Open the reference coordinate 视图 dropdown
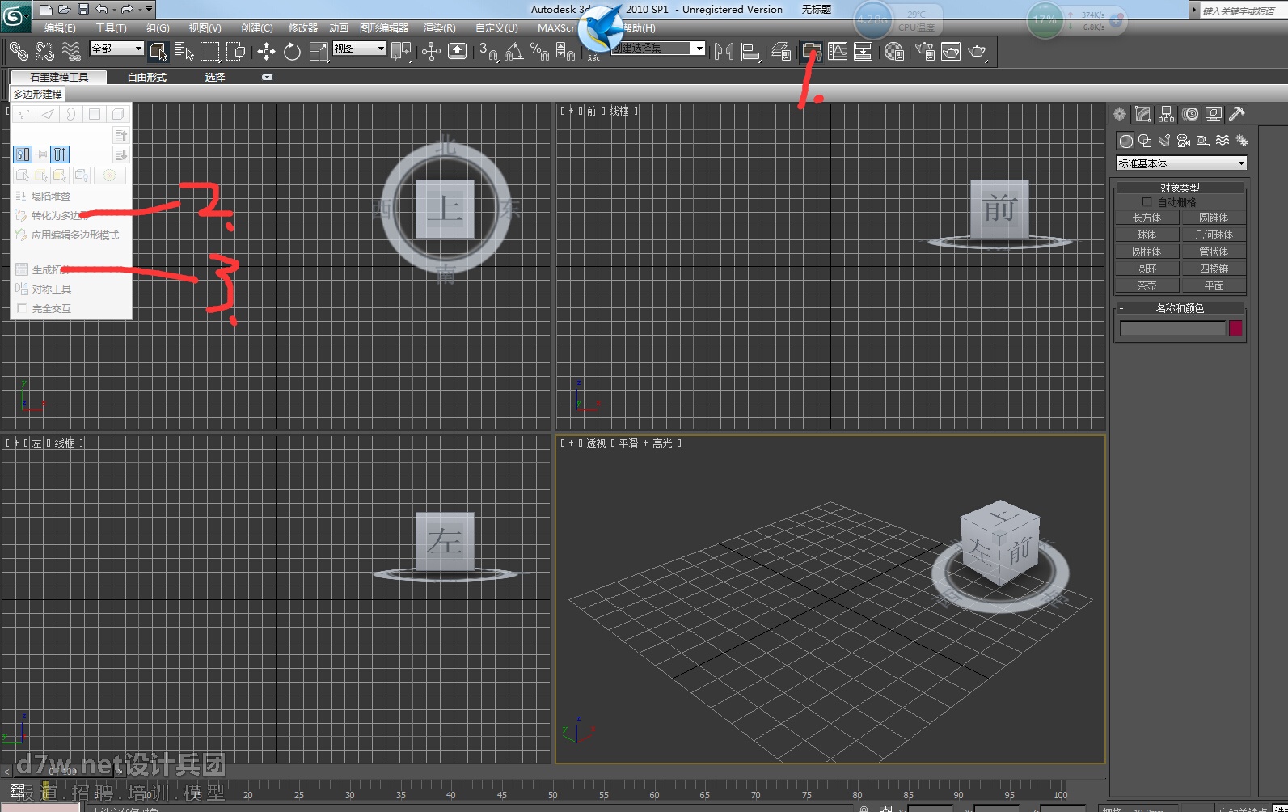The height and width of the screenshot is (812, 1288). coord(360,49)
